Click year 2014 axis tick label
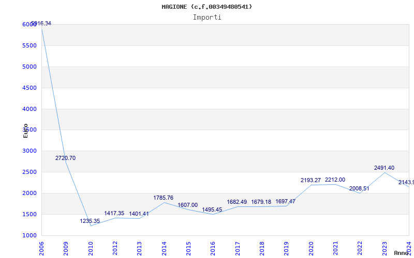The width and height of the screenshot is (414, 258). pyautogui.click(x=164, y=247)
